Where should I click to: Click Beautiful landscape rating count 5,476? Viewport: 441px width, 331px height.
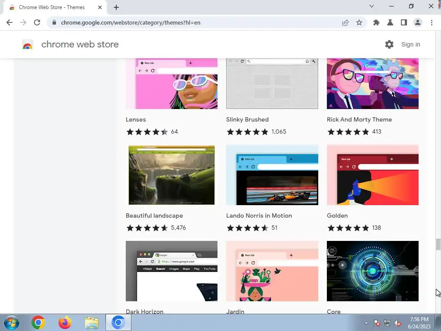[178, 228]
